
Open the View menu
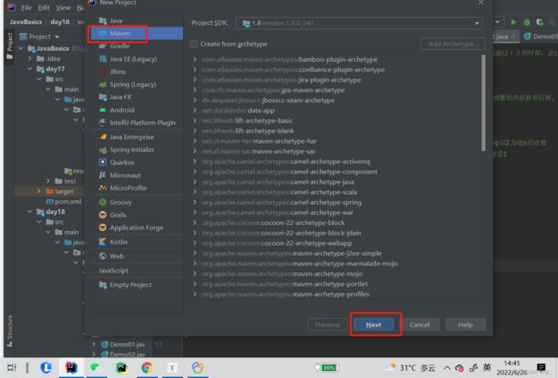[x=63, y=8]
